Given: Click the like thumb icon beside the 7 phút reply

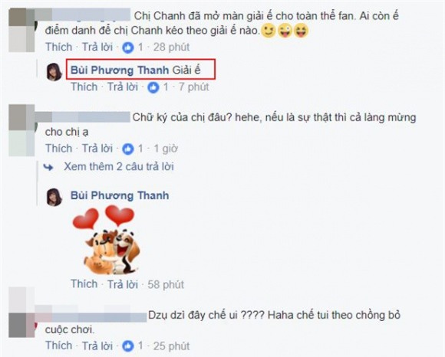Looking at the screenshot, I should [153, 87].
